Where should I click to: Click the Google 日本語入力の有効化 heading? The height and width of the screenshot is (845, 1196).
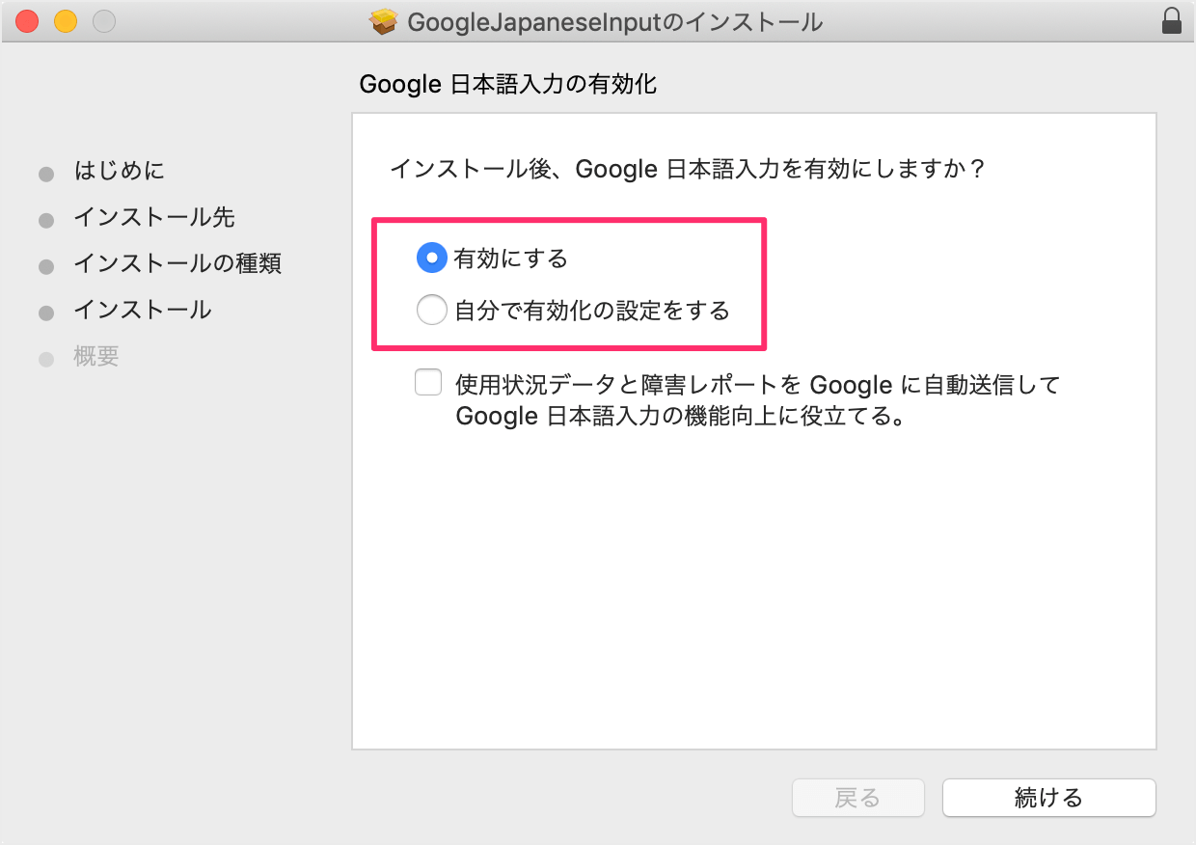pos(508,84)
